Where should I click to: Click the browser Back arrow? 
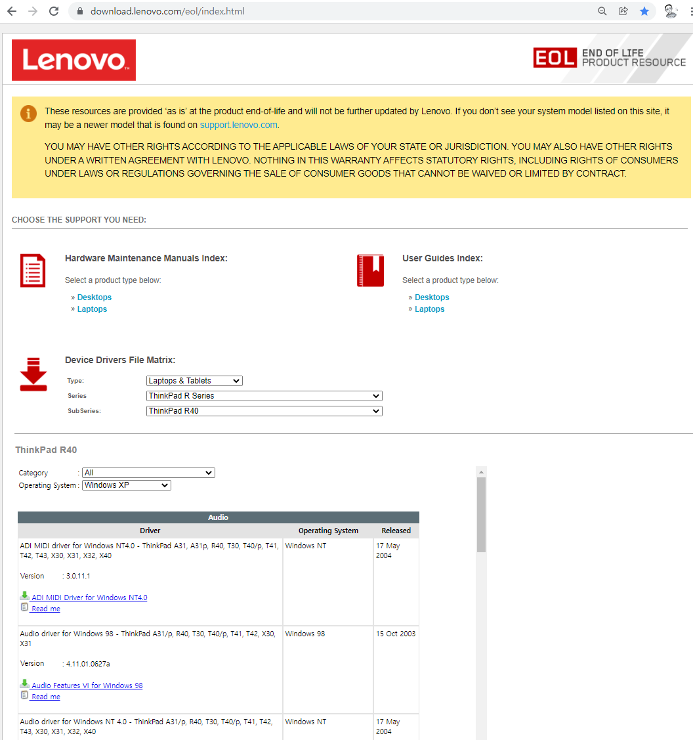pos(12,11)
